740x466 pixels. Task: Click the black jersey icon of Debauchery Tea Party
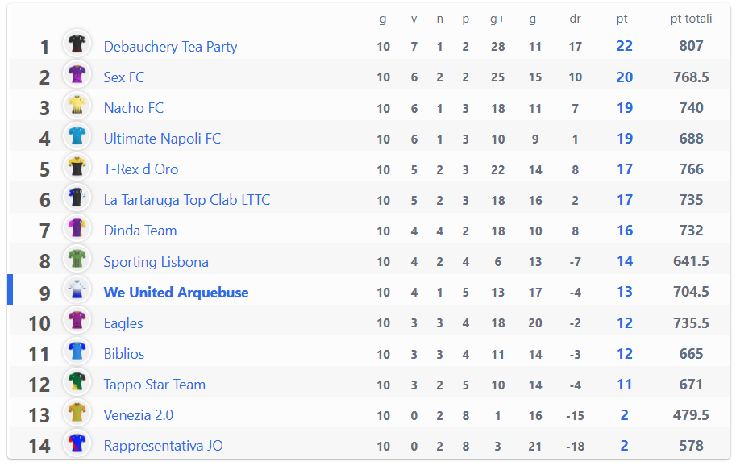click(x=77, y=44)
